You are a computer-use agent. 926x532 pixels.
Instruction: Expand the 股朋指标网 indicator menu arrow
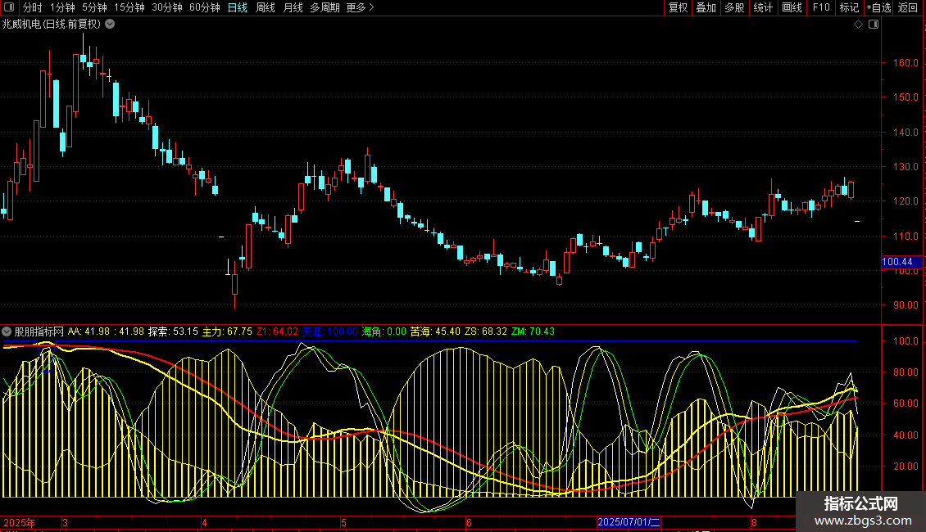[7, 331]
